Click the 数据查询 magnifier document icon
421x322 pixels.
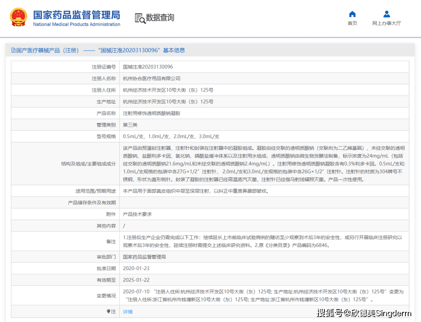tap(140, 18)
